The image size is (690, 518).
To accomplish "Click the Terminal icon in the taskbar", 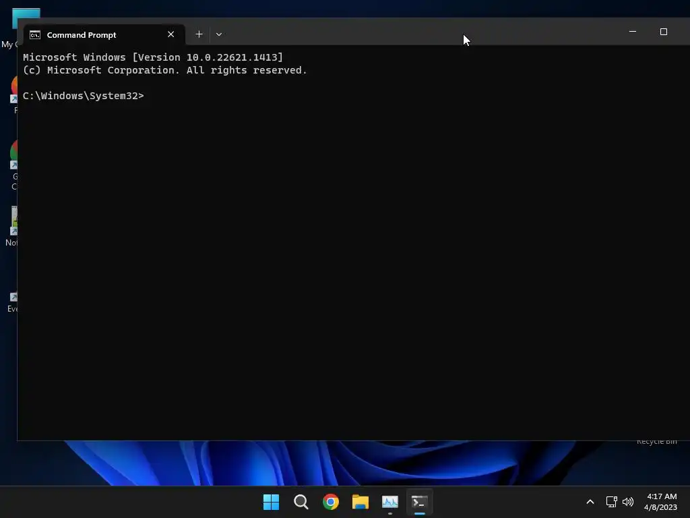I will 419,502.
